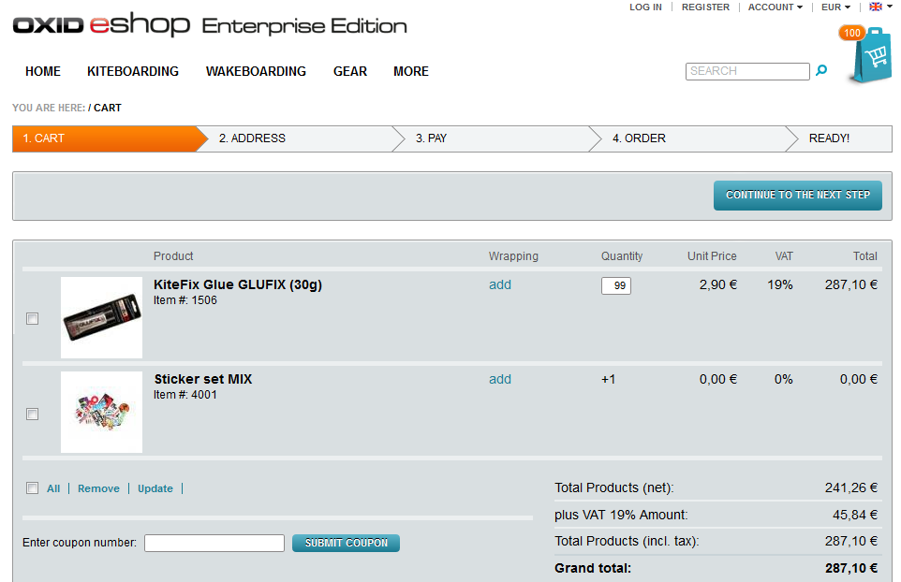Go to the Gear category
Image resolution: width=901 pixels, height=582 pixels.
tap(350, 71)
